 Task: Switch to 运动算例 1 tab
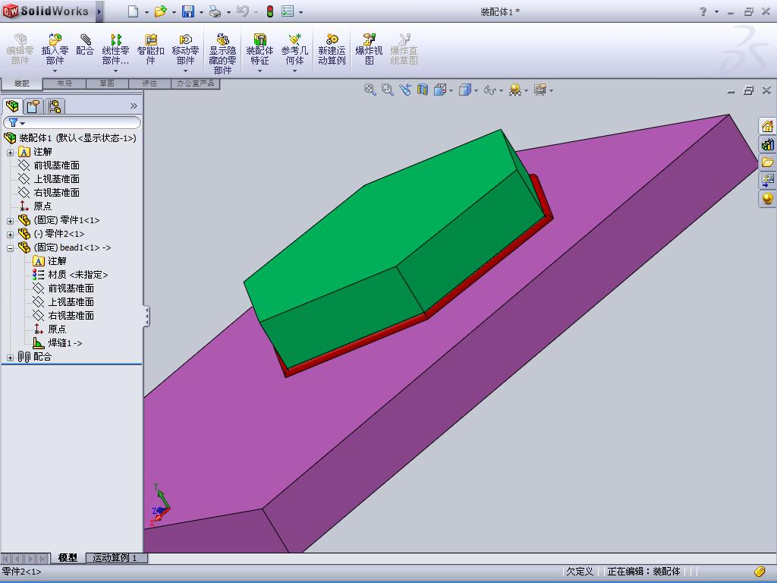115,558
